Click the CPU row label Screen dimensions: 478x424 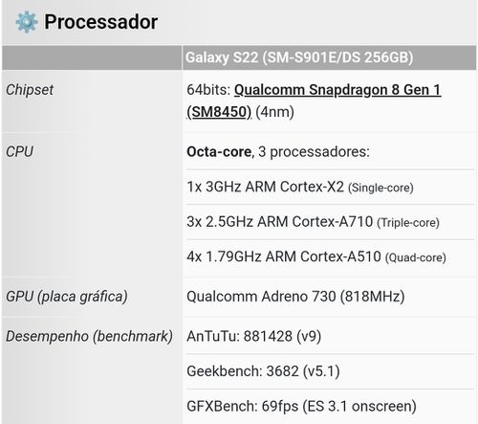tap(19, 152)
